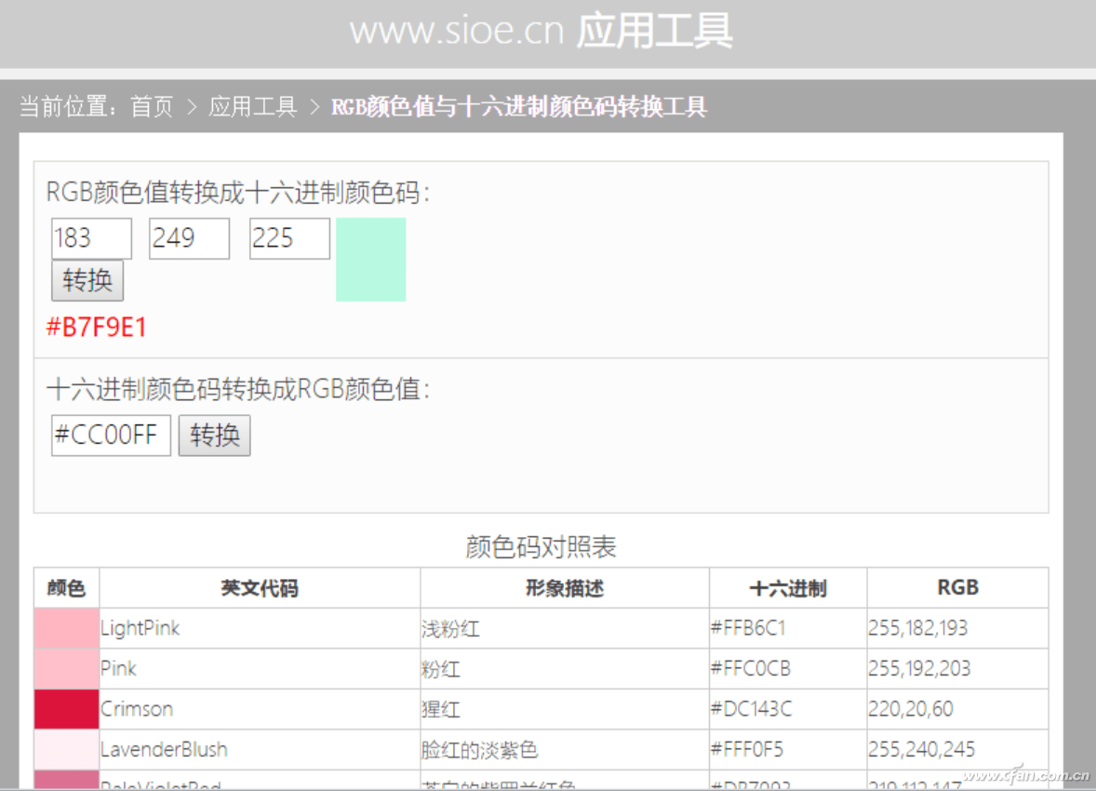Select the #DC143C hex code cell
1096x791 pixels.
[788, 709]
